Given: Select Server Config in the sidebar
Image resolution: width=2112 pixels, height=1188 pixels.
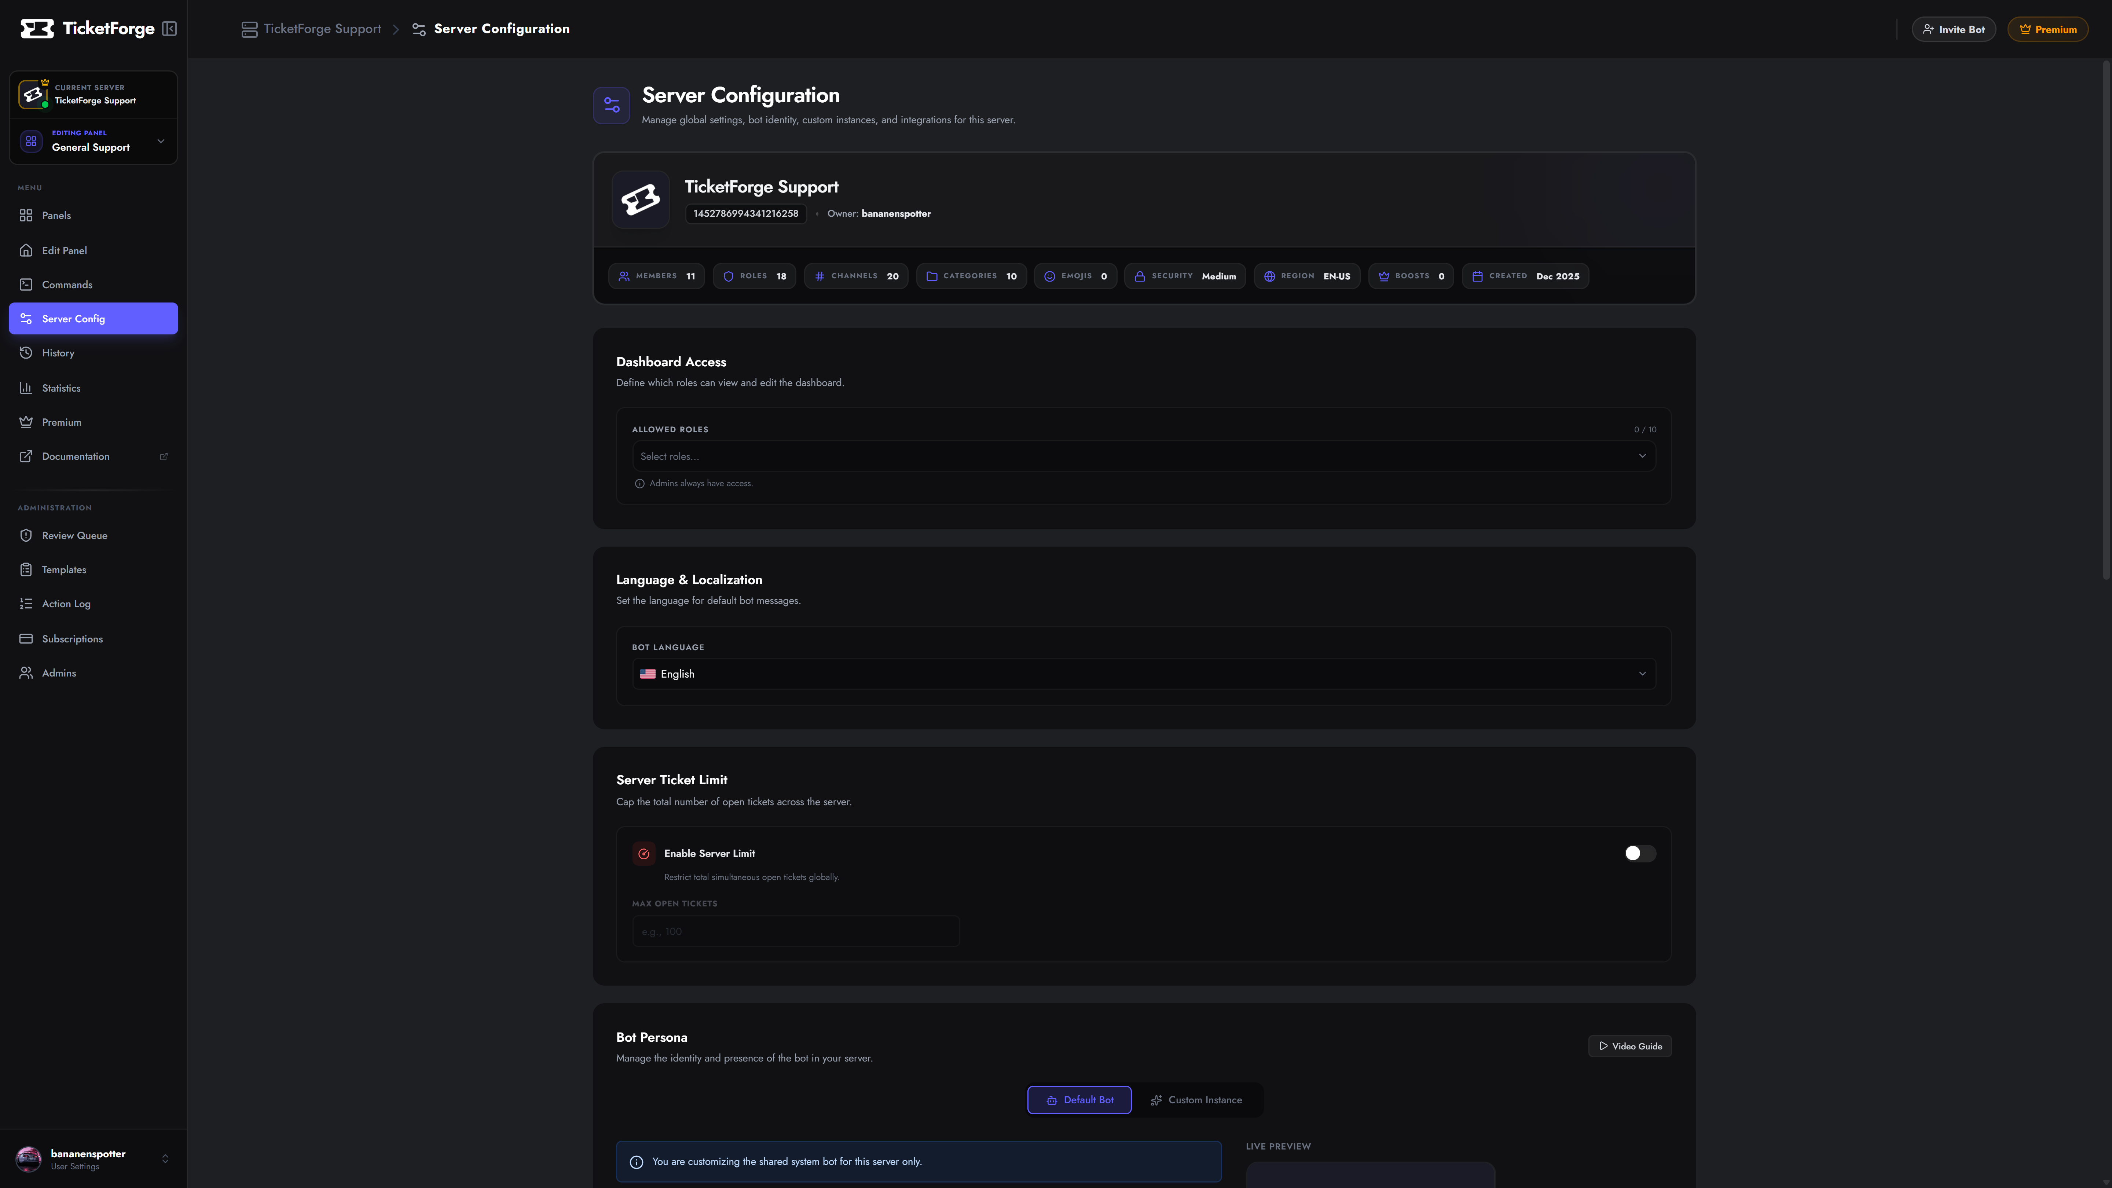Looking at the screenshot, I should click(x=93, y=319).
